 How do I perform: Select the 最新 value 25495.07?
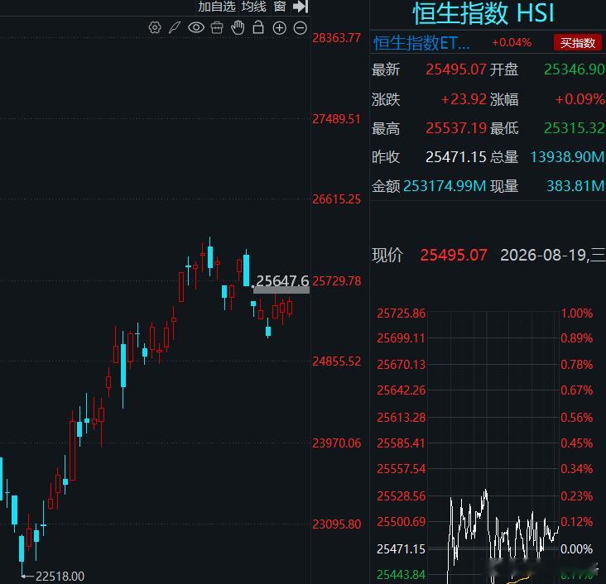[455, 69]
